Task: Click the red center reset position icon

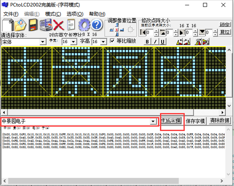Action: click(117, 30)
